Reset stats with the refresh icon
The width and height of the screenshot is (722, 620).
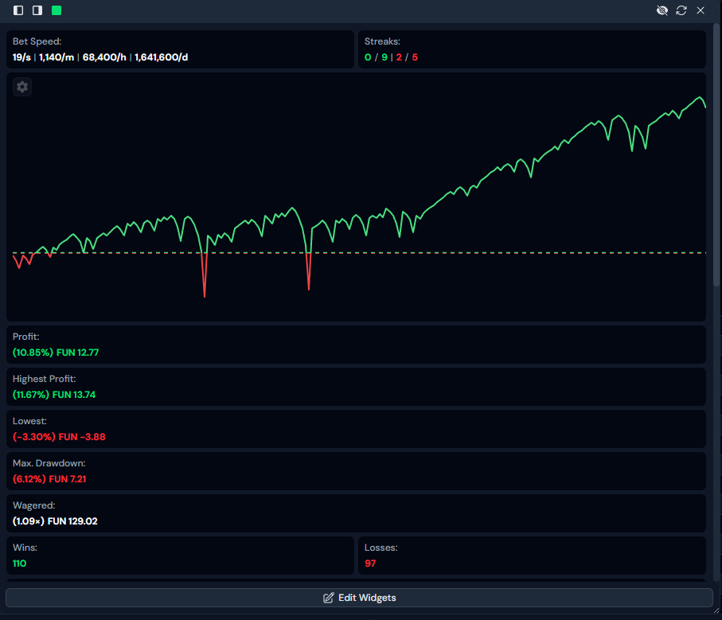click(x=681, y=10)
